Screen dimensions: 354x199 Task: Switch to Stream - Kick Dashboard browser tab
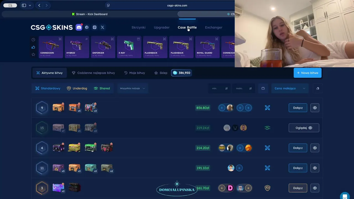pyautogui.click(x=90, y=14)
